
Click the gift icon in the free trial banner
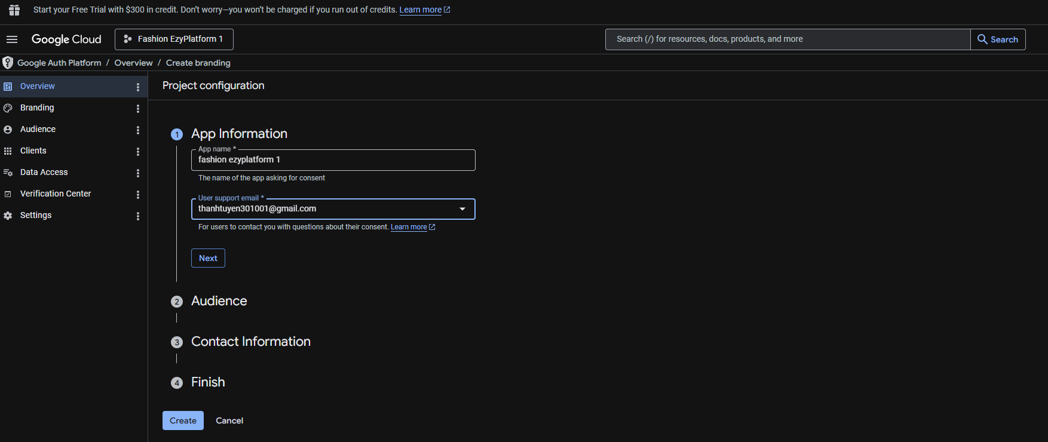14,10
